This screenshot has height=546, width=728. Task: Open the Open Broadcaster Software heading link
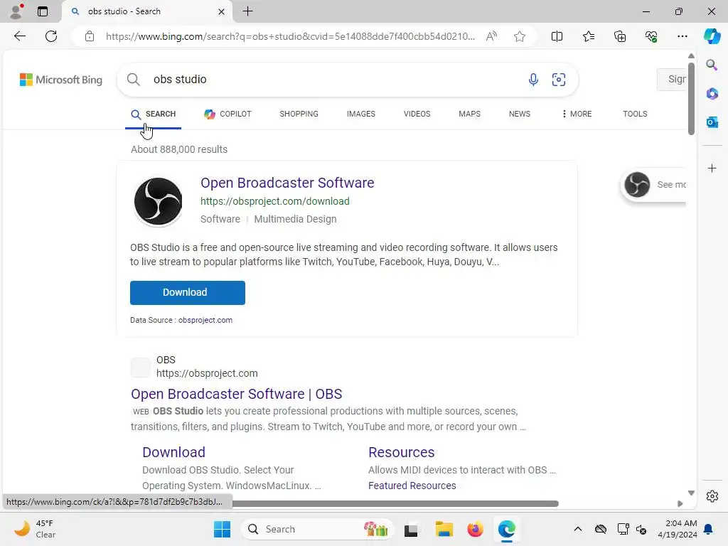coord(287,183)
